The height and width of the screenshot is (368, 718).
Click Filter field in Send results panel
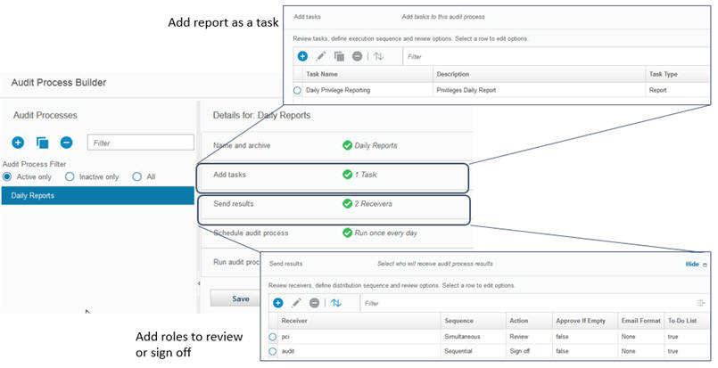point(526,303)
